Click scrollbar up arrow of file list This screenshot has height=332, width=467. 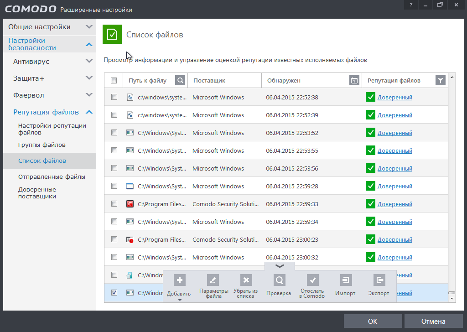pos(452,77)
